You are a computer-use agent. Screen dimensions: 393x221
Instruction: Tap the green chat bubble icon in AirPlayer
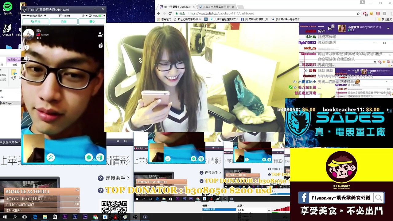[x=89, y=158]
